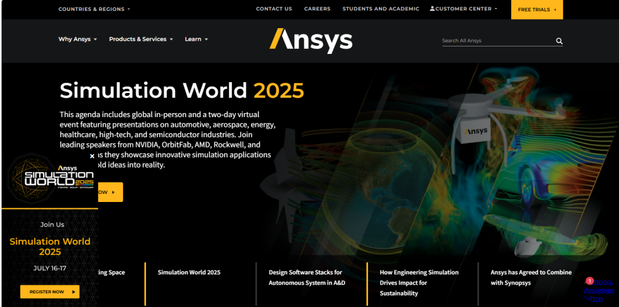Open the Learn menu
This screenshot has width=619, height=307.
point(196,39)
